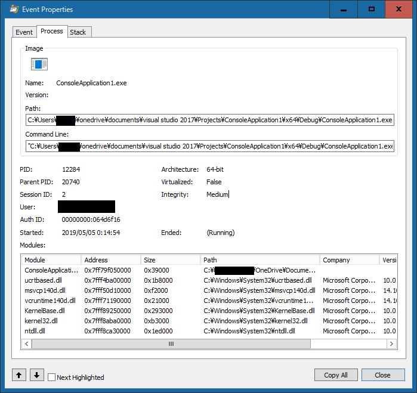Click the previous event up arrow button
The width and height of the screenshot is (417, 393).
(19, 375)
